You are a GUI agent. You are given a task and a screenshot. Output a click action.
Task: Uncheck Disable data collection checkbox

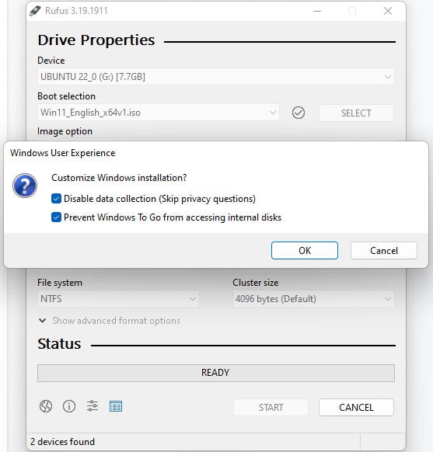tap(56, 199)
